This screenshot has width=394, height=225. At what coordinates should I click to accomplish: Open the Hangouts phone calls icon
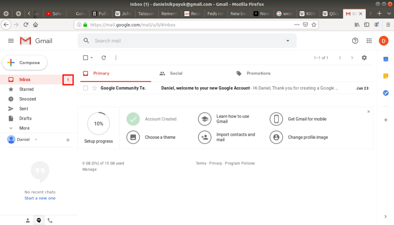tap(50, 220)
